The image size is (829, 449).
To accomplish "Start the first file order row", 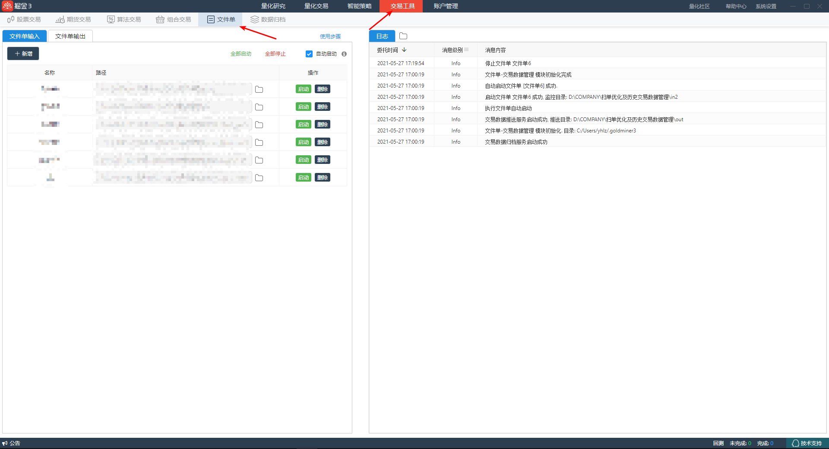I will tap(304, 89).
